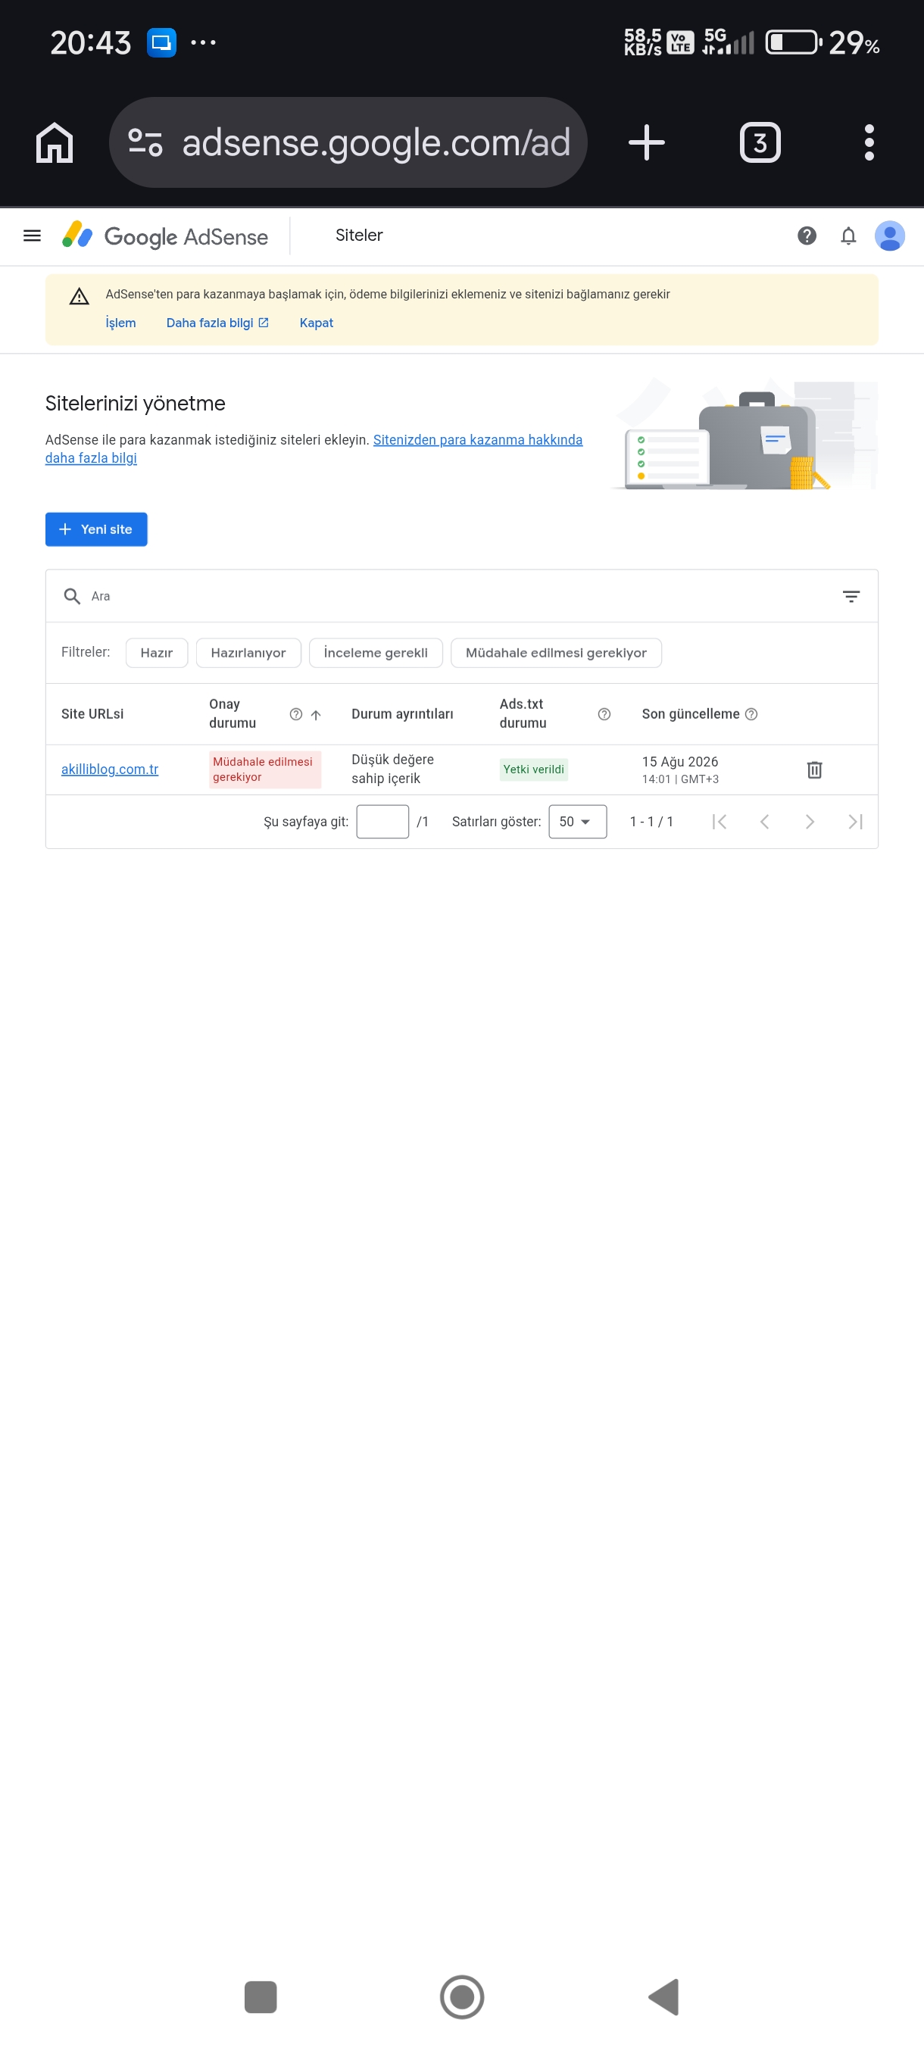This screenshot has height=2054, width=924.
Task: Apply the İnceleme gerekli filter chip
Action: 376,652
